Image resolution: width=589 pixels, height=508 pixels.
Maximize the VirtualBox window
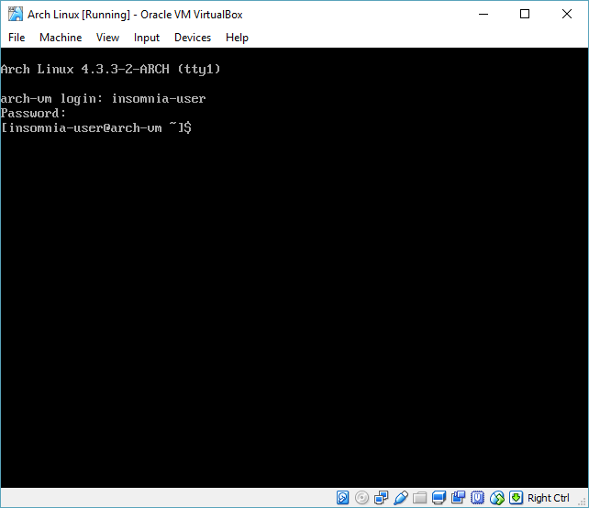point(525,15)
